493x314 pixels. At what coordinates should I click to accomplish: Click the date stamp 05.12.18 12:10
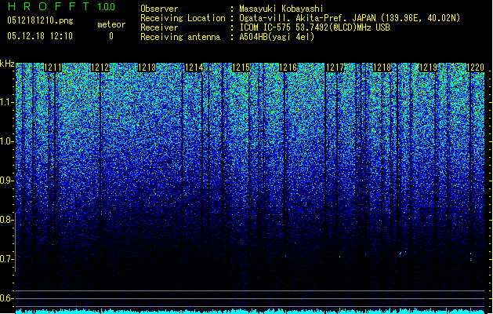(40, 36)
